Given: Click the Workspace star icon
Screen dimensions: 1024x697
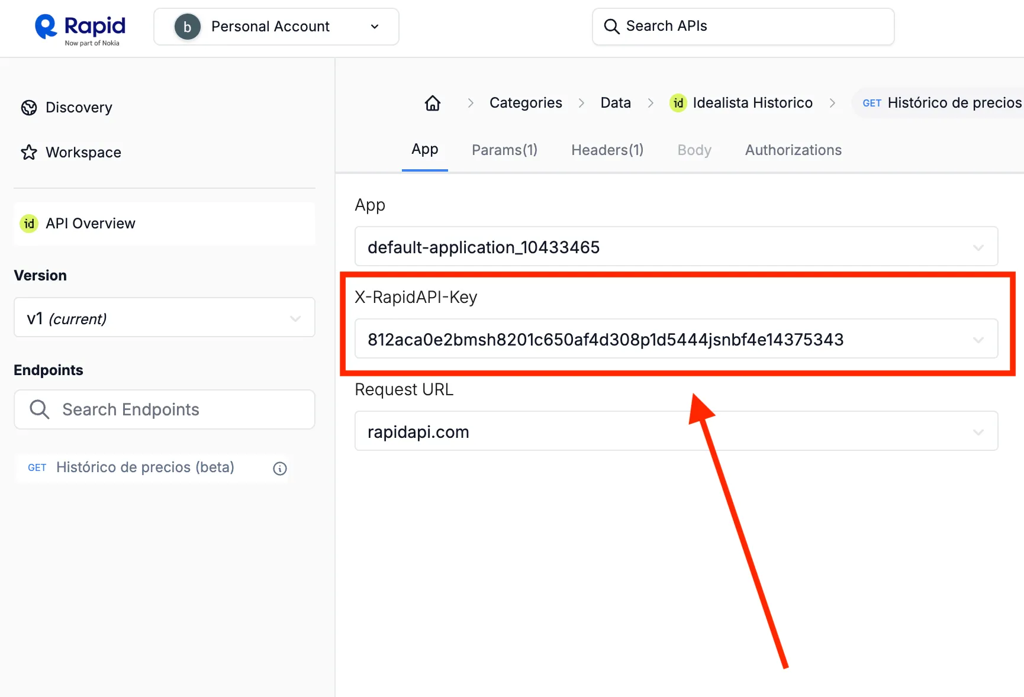Looking at the screenshot, I should point(29,153).
